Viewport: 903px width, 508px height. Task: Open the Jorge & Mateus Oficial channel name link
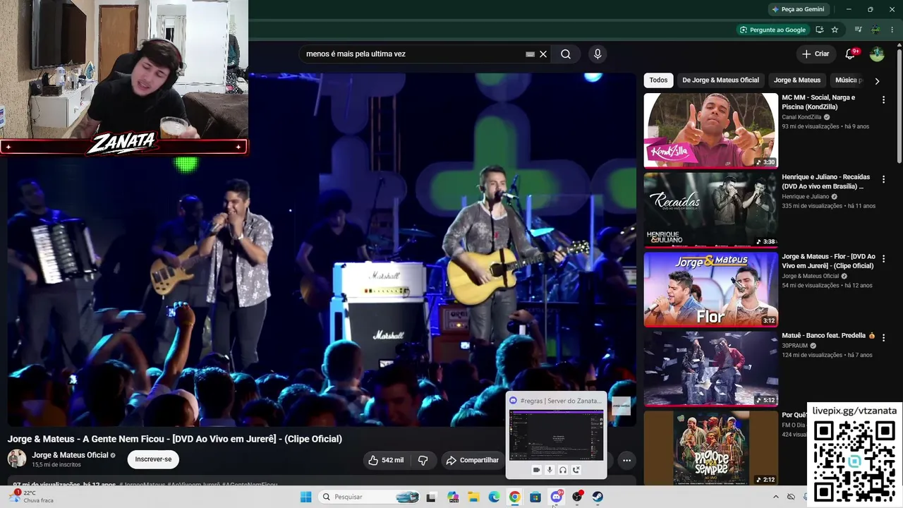click(x=70, y=455)
